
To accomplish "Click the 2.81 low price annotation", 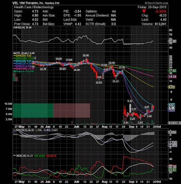I will 126,122.
